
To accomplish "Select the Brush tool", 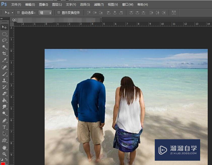I will 4,74.
